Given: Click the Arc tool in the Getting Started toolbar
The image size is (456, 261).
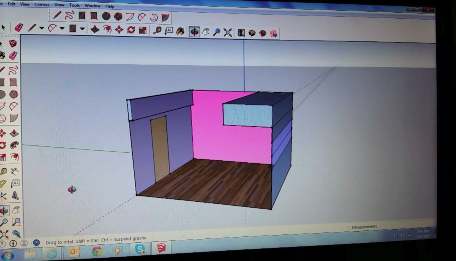Looking at the screenshot, I should (x=52, y=28).
